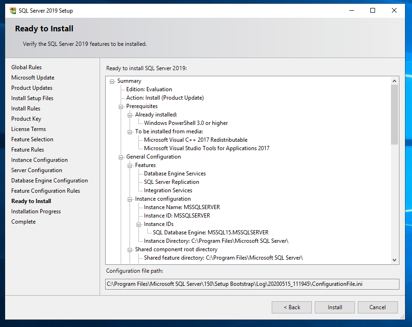This screenshot has width=412, height=327.
Task: Collapse the Instance configuration node
Action: [x=130, y=199]
